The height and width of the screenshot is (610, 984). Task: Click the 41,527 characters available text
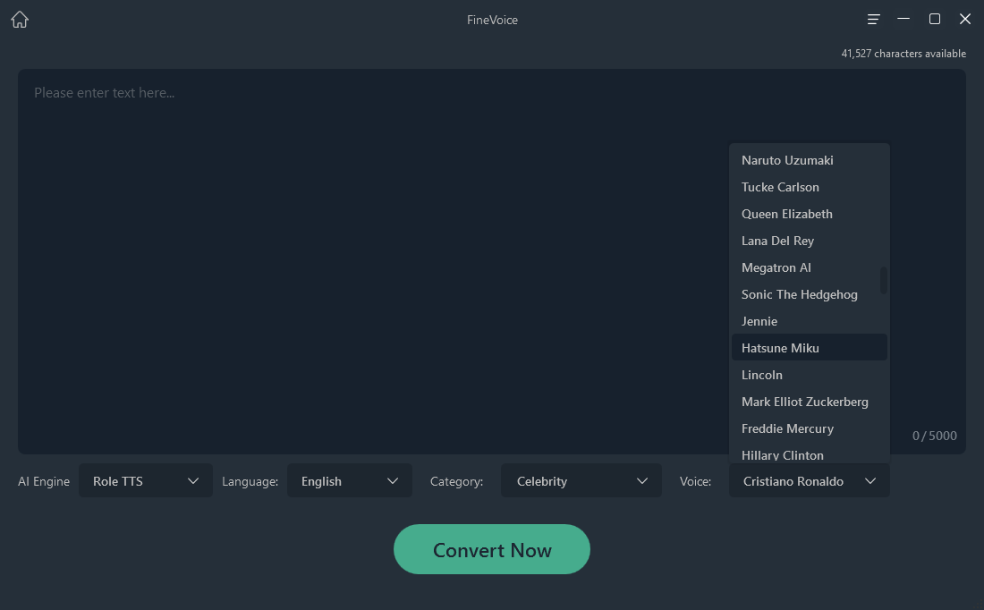(903, 54)
